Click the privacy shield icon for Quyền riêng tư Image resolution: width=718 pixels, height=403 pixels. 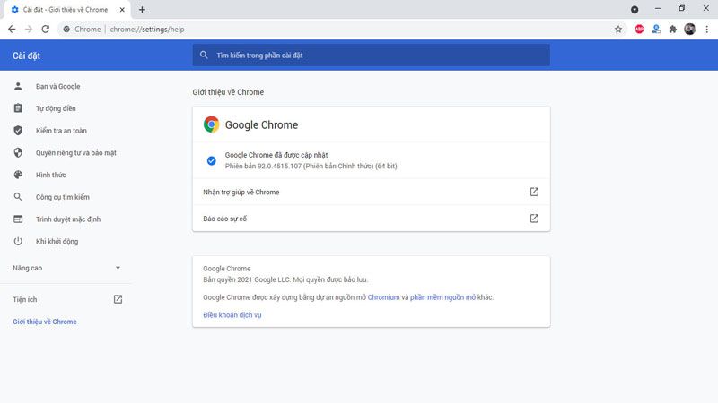(x=18, y=152)
